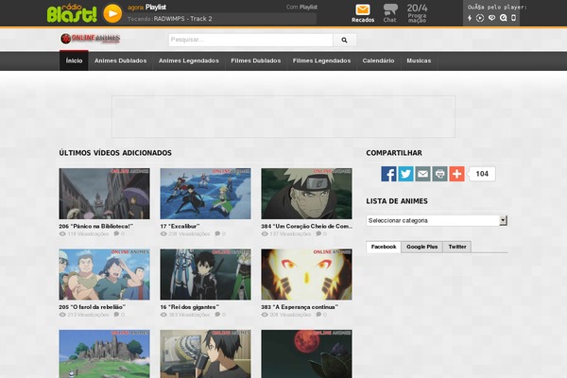The height and width of the screenshot is (378, 567).
Task: Open thumbnail for 17 Excalibur
Action: (x=205, y=194)
